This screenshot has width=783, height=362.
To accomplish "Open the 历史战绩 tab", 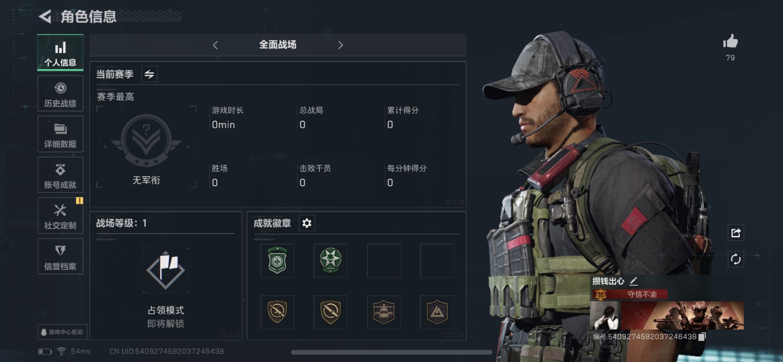I will coord(60,93).
